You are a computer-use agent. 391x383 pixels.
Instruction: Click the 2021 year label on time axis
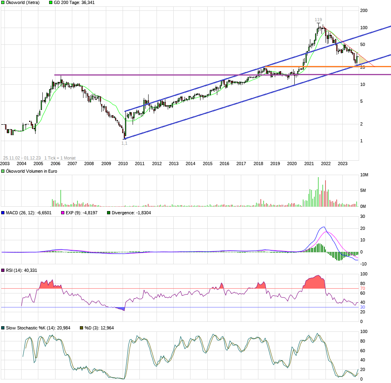309,164
